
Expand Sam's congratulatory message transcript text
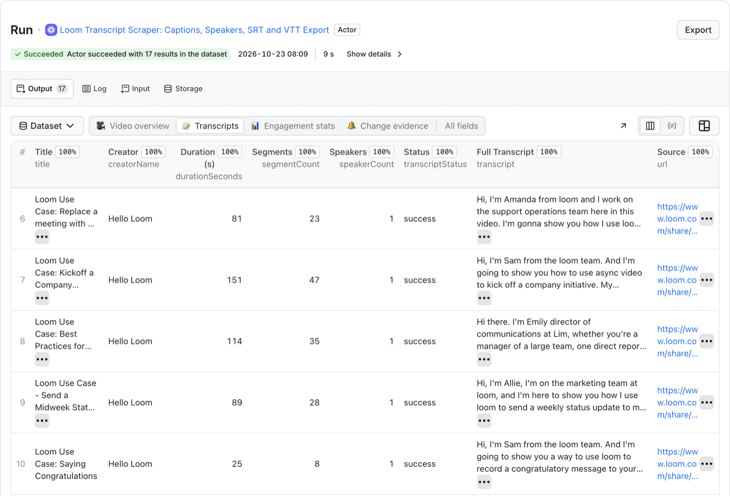(484, 482)
